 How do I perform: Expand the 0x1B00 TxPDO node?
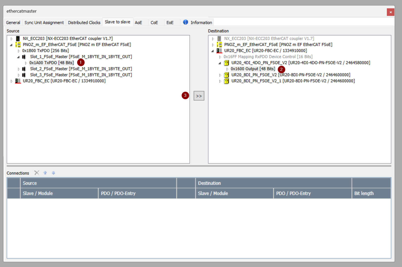[19, 51]
